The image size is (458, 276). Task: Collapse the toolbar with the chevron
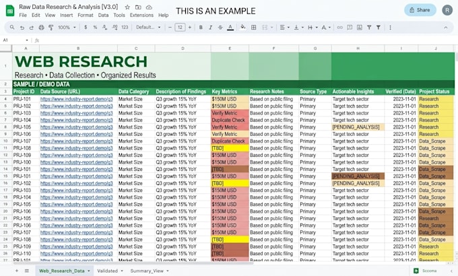[446, 28]
